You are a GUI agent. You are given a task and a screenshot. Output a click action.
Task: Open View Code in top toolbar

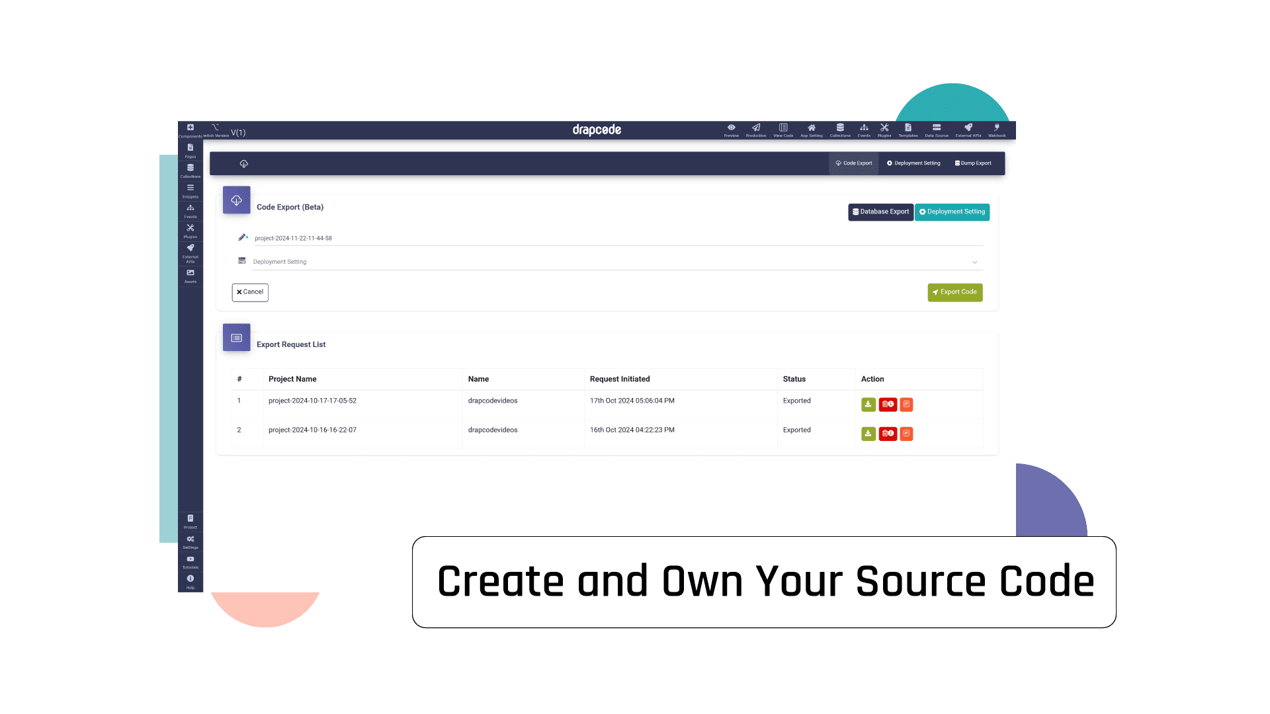(783, 130)
